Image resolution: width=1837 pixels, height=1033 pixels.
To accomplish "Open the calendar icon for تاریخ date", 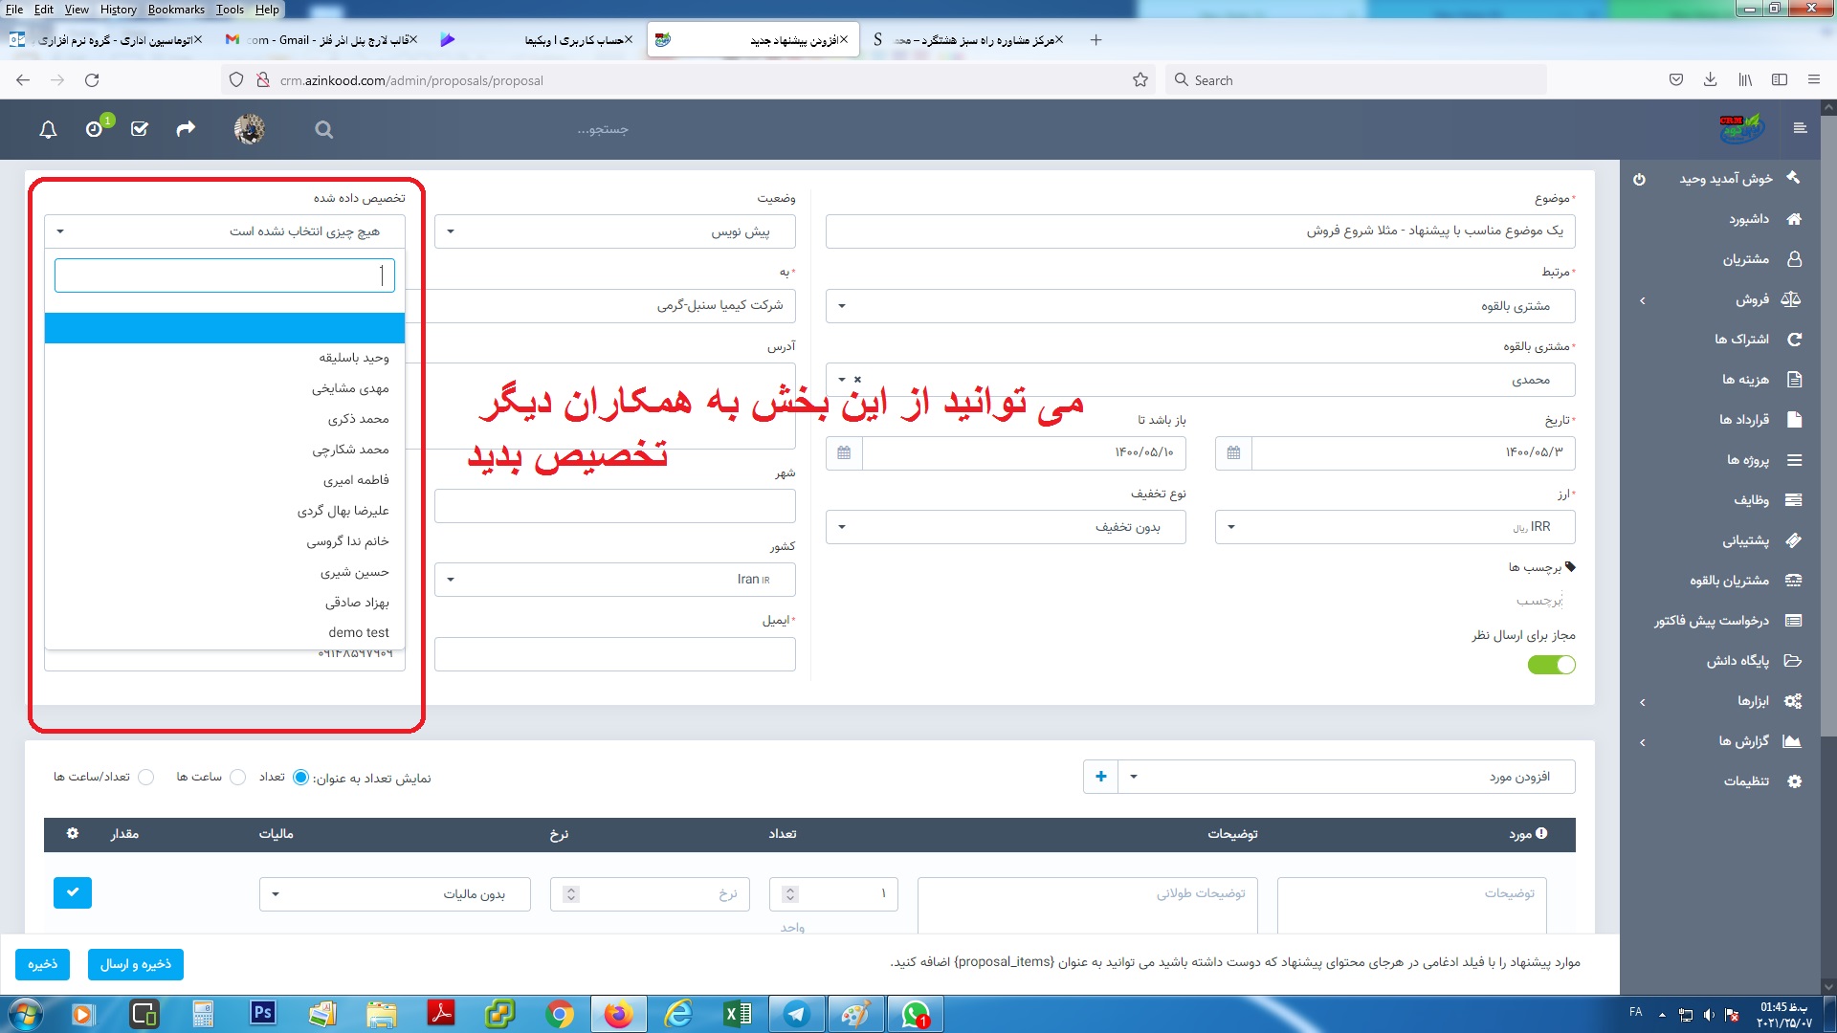I will point(1233,452).
